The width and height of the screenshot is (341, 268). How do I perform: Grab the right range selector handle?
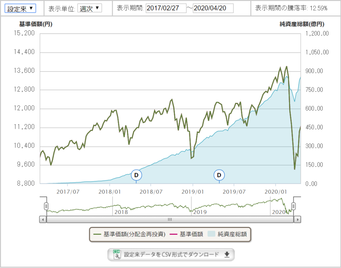[294, 206]
